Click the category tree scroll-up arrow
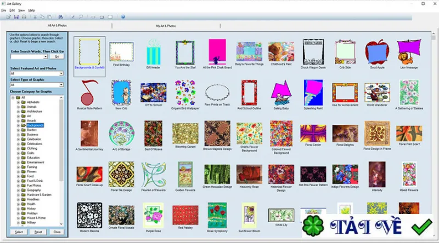The width and height of the screenshot is (439, 243). pos(61,97)
